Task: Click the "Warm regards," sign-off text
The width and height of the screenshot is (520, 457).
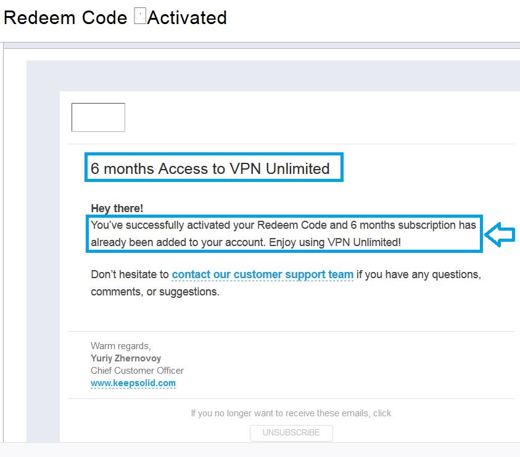Action: (120, 346)
